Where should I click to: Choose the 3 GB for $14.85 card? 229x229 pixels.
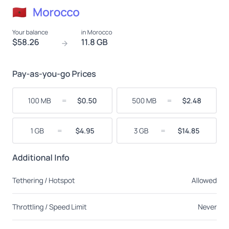(x=167, y=131)
